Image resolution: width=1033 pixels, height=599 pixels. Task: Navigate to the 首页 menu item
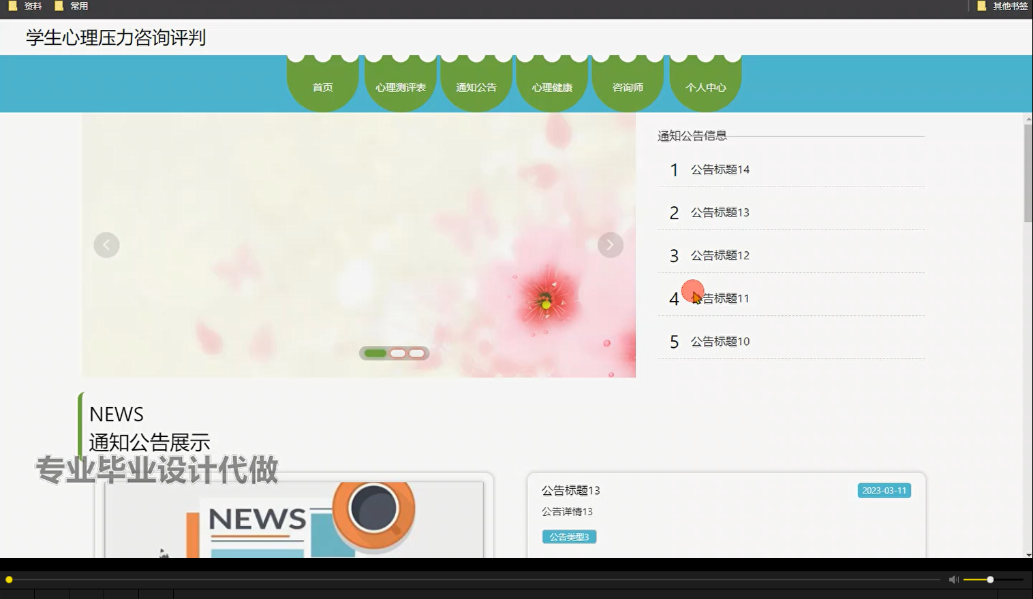322,86
